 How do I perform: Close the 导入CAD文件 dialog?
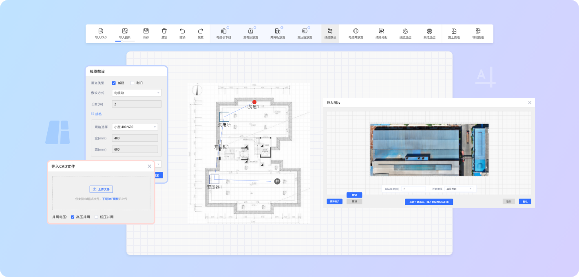149,166
